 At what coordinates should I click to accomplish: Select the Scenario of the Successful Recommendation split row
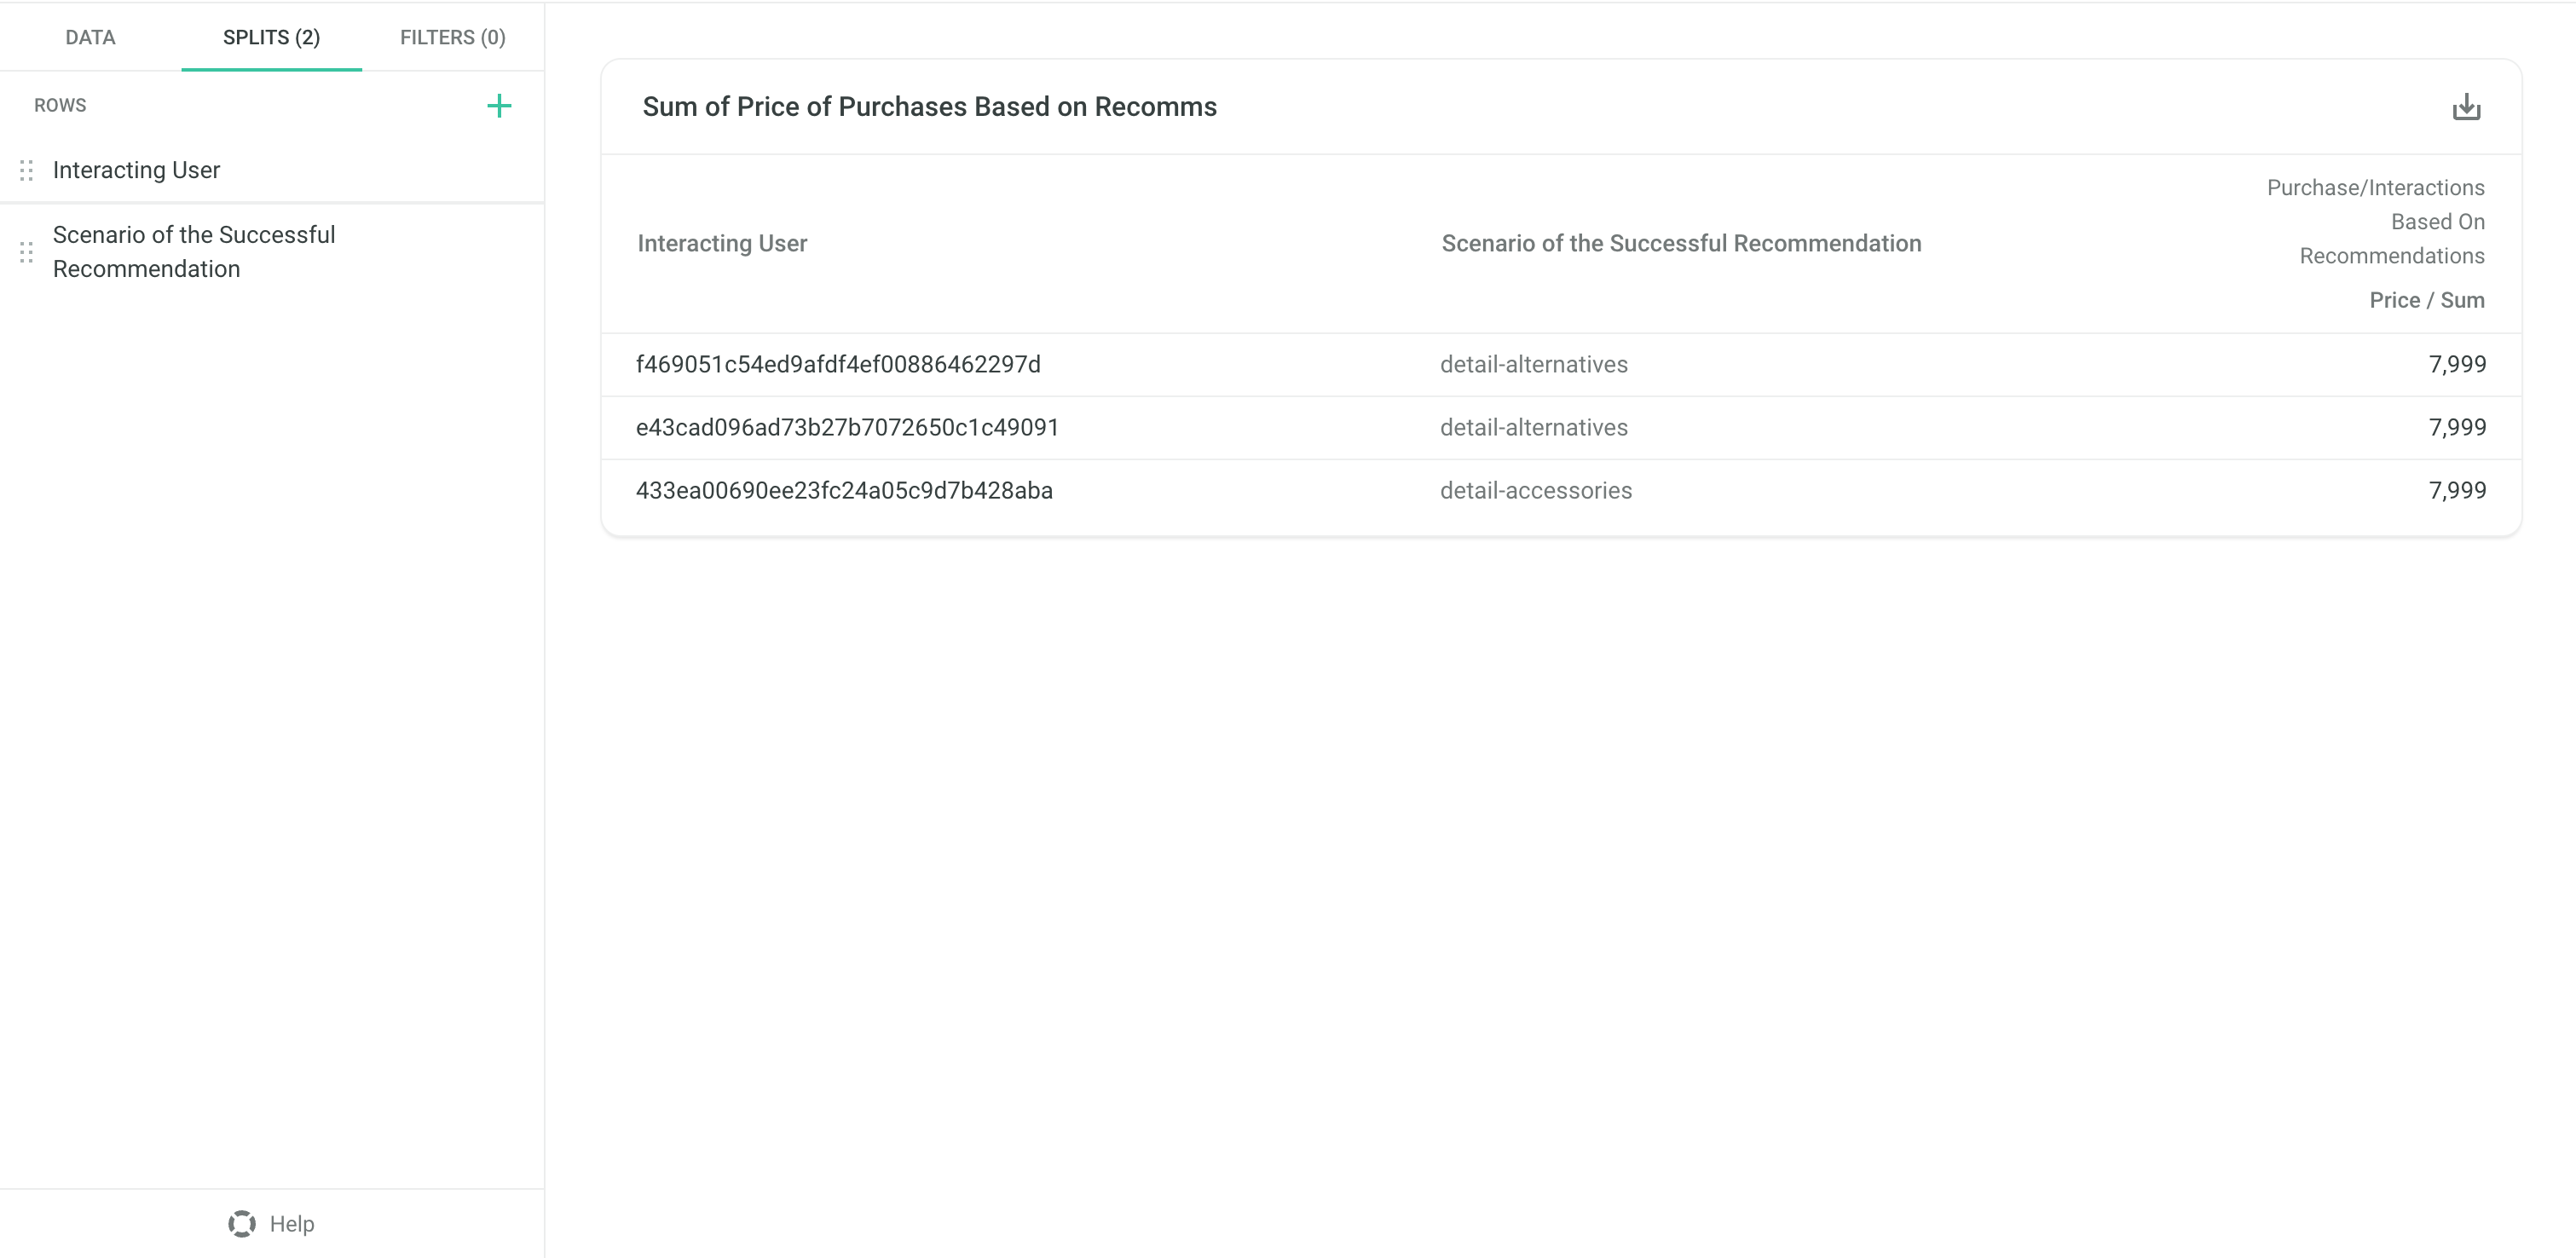(x=272, y=252)
